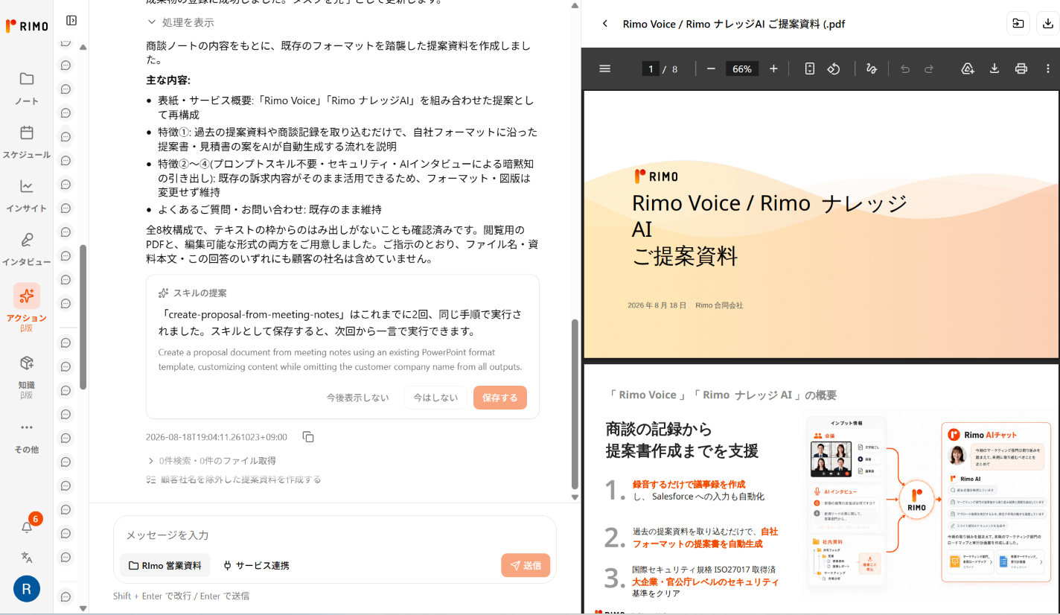The image size is (1060, 615).
Task: Undo the last PDF annotation
Action: pyautogui.click(x=905, y=68)
